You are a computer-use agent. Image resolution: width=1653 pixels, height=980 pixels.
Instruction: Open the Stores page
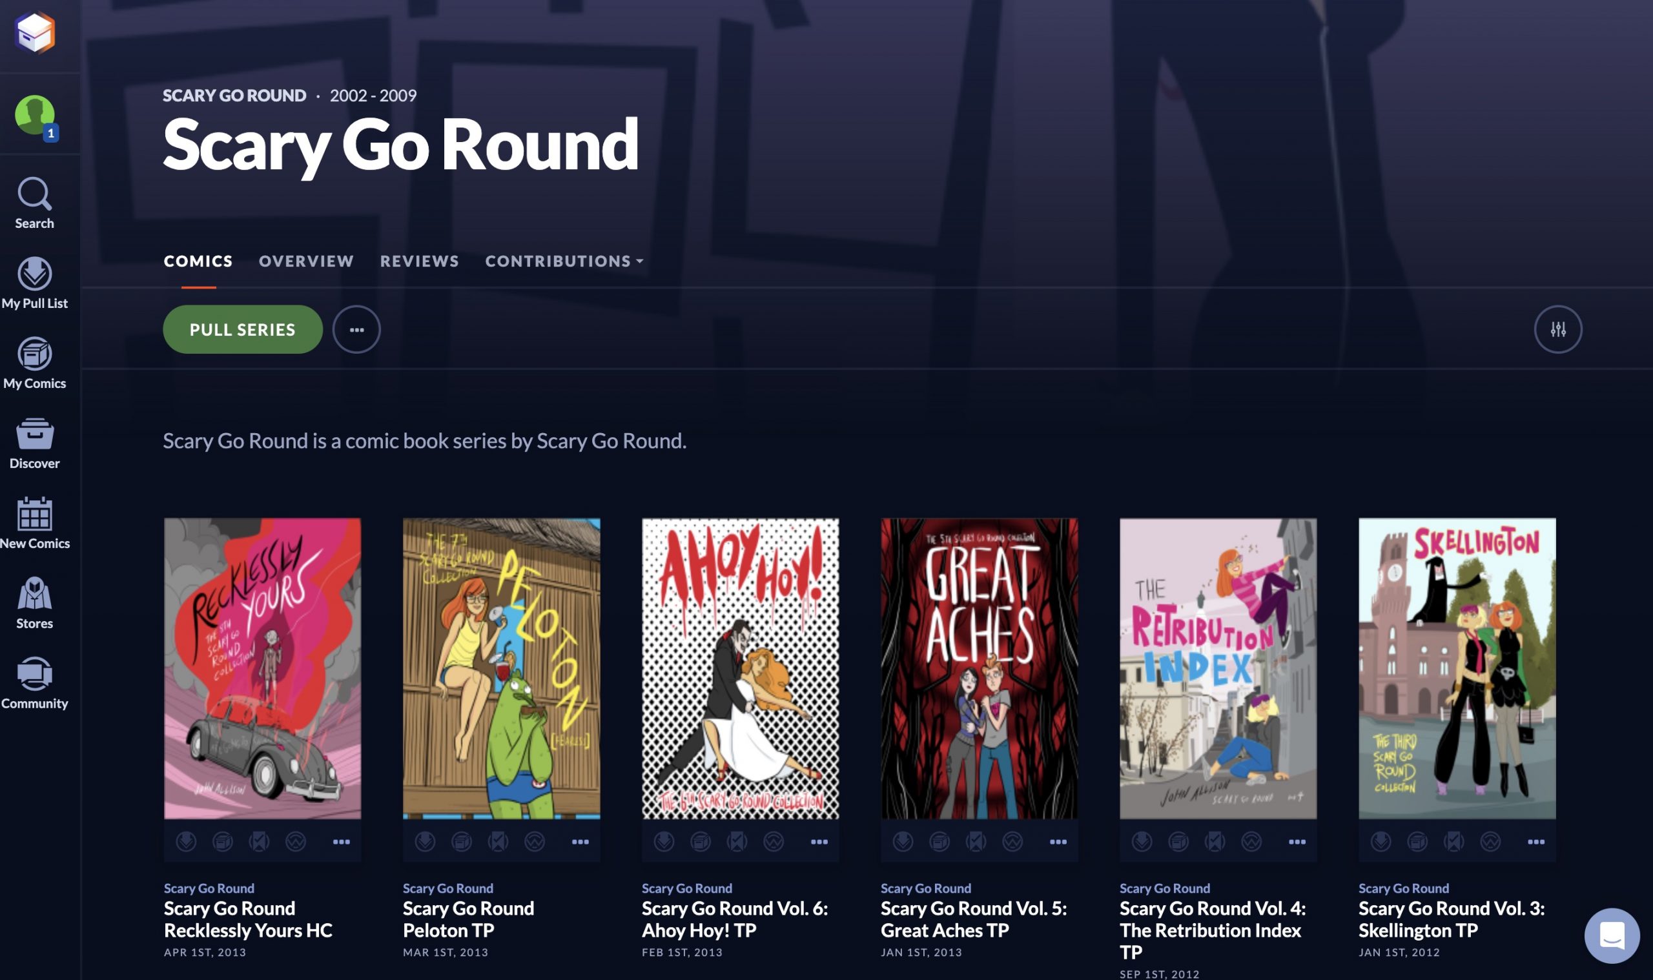34,603
